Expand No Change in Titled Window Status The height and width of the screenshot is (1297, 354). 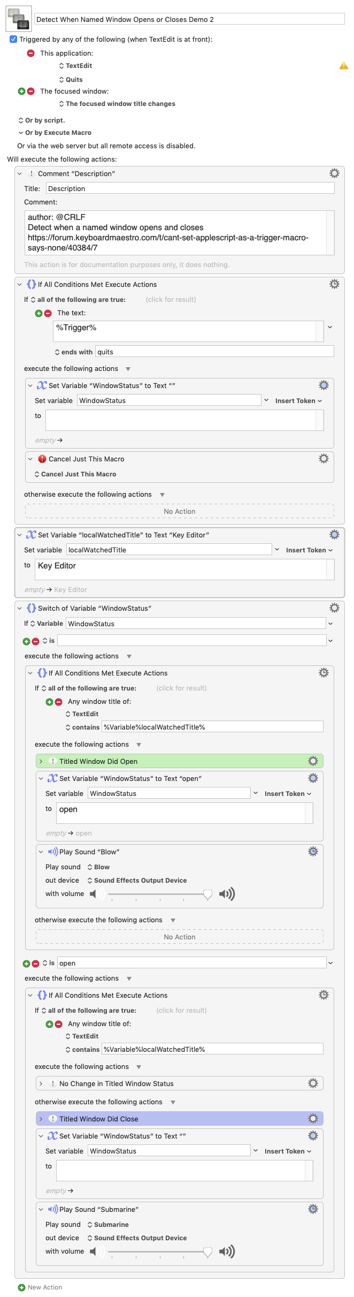point(41,1083)
